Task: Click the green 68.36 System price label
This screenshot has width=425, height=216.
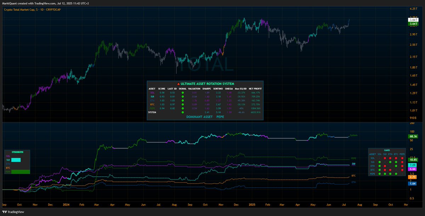Action: click(x=413, y=136)
